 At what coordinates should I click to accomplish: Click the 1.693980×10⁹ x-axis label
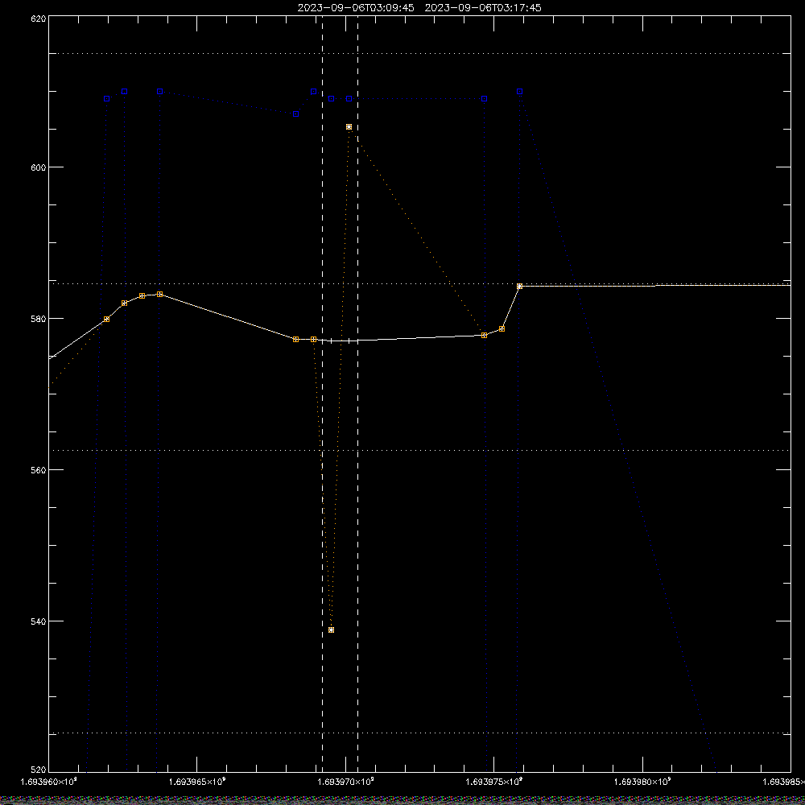pos(642,782)
